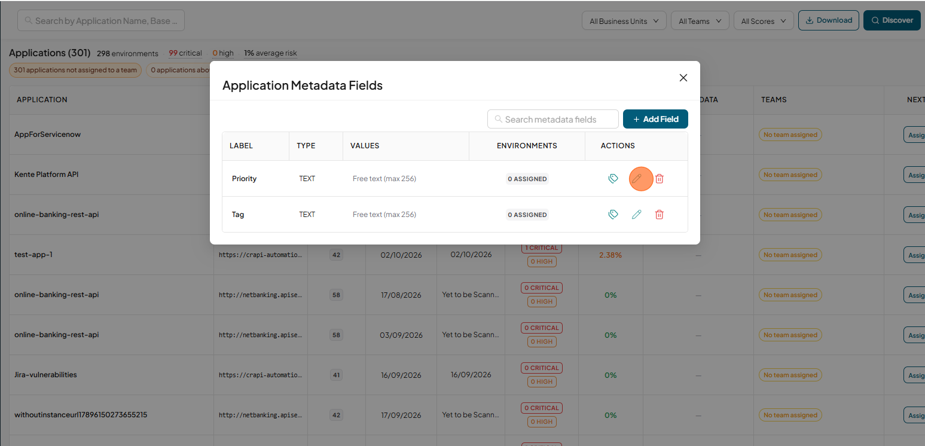Click the Applications (301) heading
The image size is (925, 446).
(50, 53)
